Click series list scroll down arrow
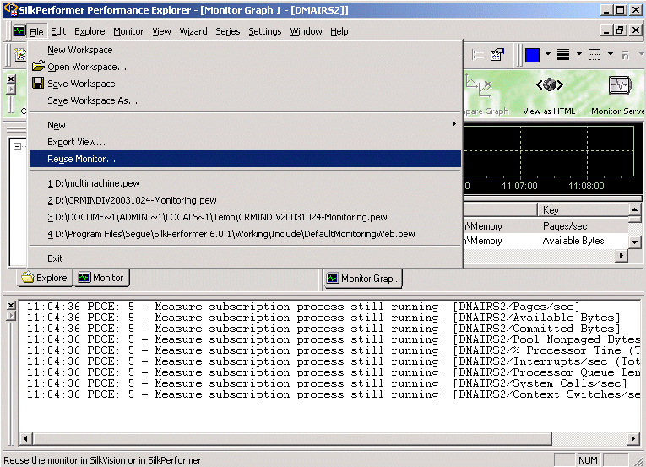 (634, 242)
